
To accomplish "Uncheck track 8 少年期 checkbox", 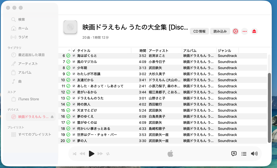I will click(74, 68).
